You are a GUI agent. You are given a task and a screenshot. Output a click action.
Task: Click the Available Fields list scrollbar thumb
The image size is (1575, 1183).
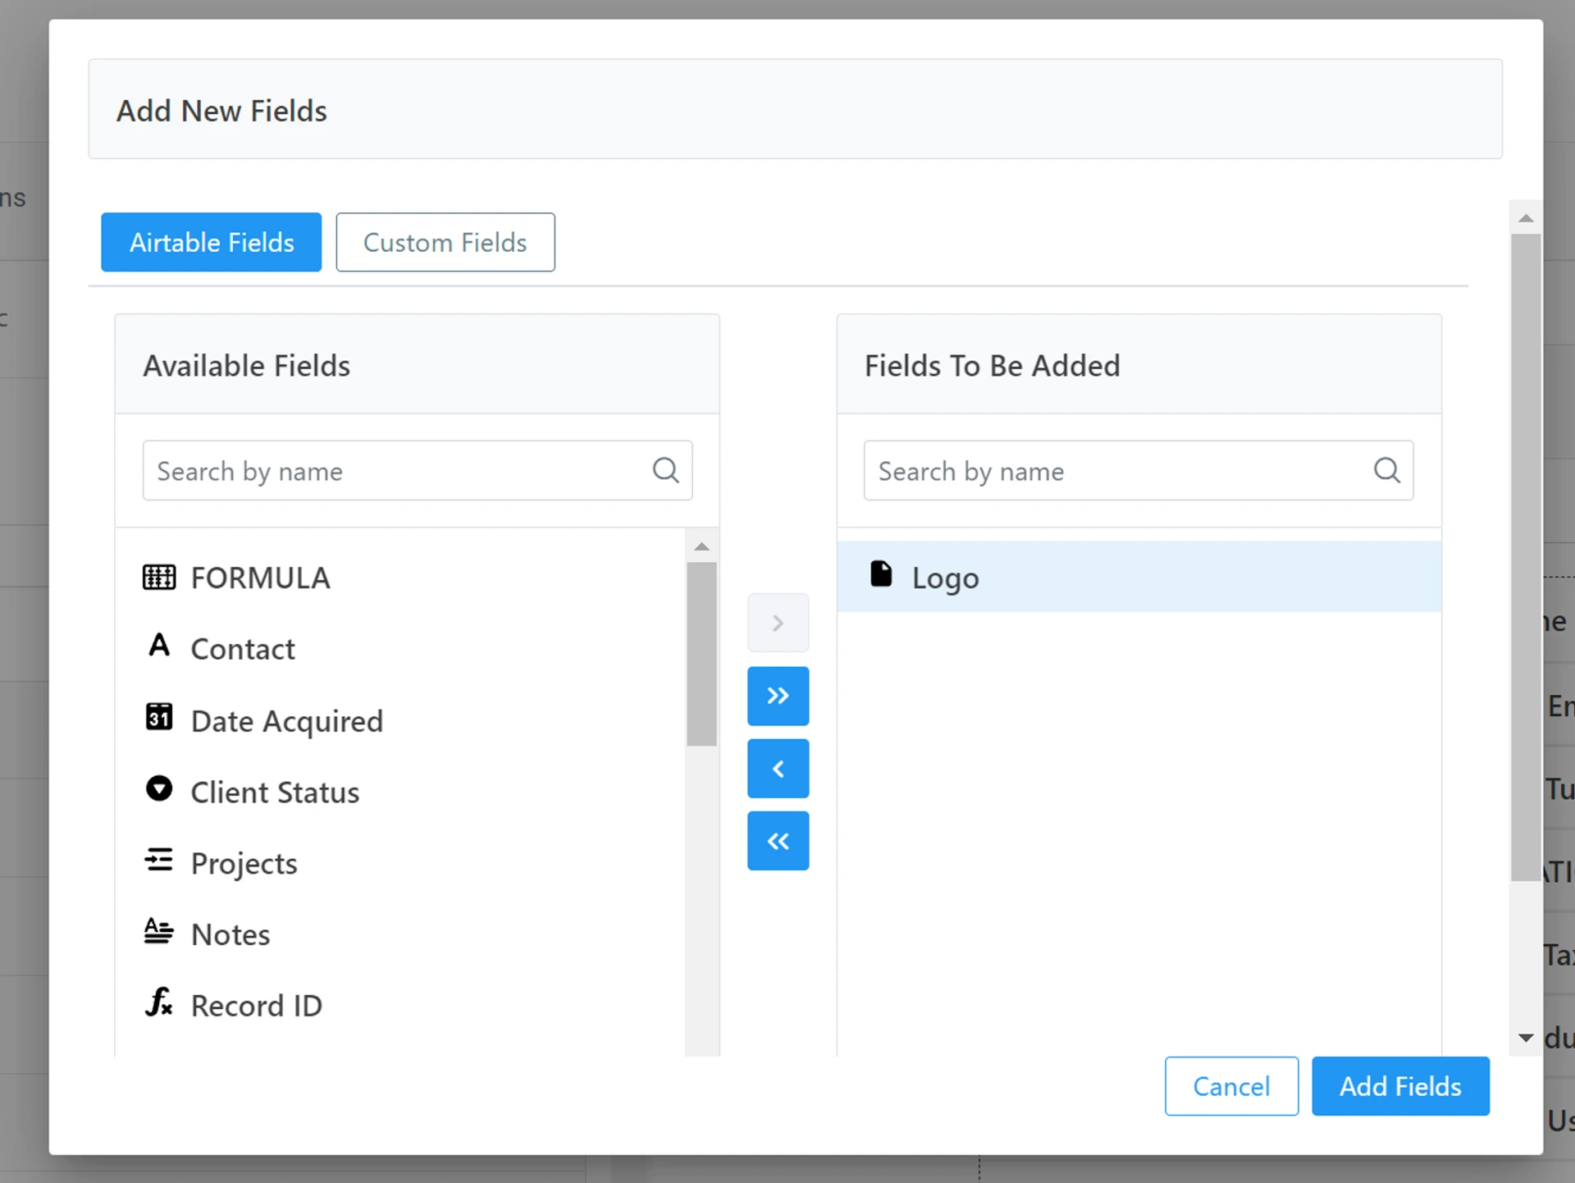click(x=701, y=654)
